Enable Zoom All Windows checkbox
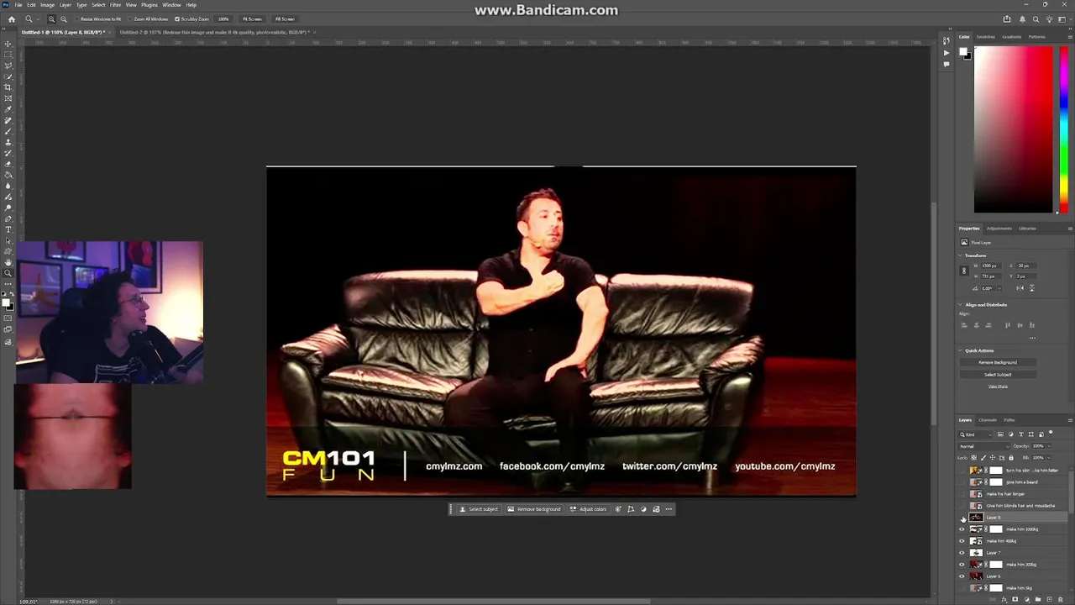Image resolution: width=1075 pixels, height=605 pixels. tap(131, 18)
